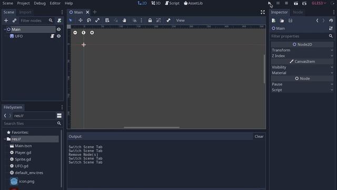Play the project
The image size is (337, 190).
[269, 3]
